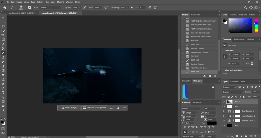Viewport: 261px width, 138px height.
Task: Toggle visibility of Color Balance 1 layer
Action: pyautogui.click(x=224, y=111)
